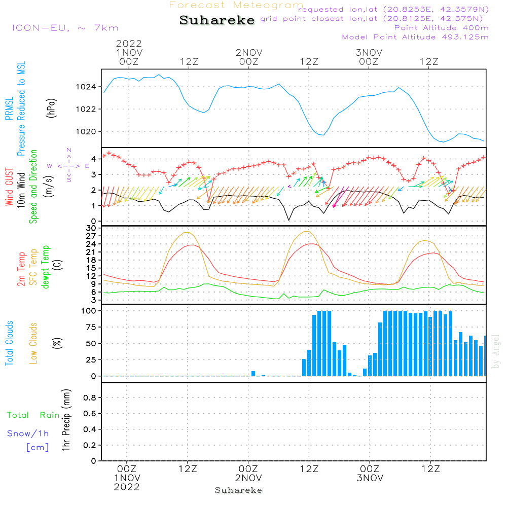Click the requested lon,lat coordinates text
This screenshot has width=507, height=507.
[x=393, y=9]
